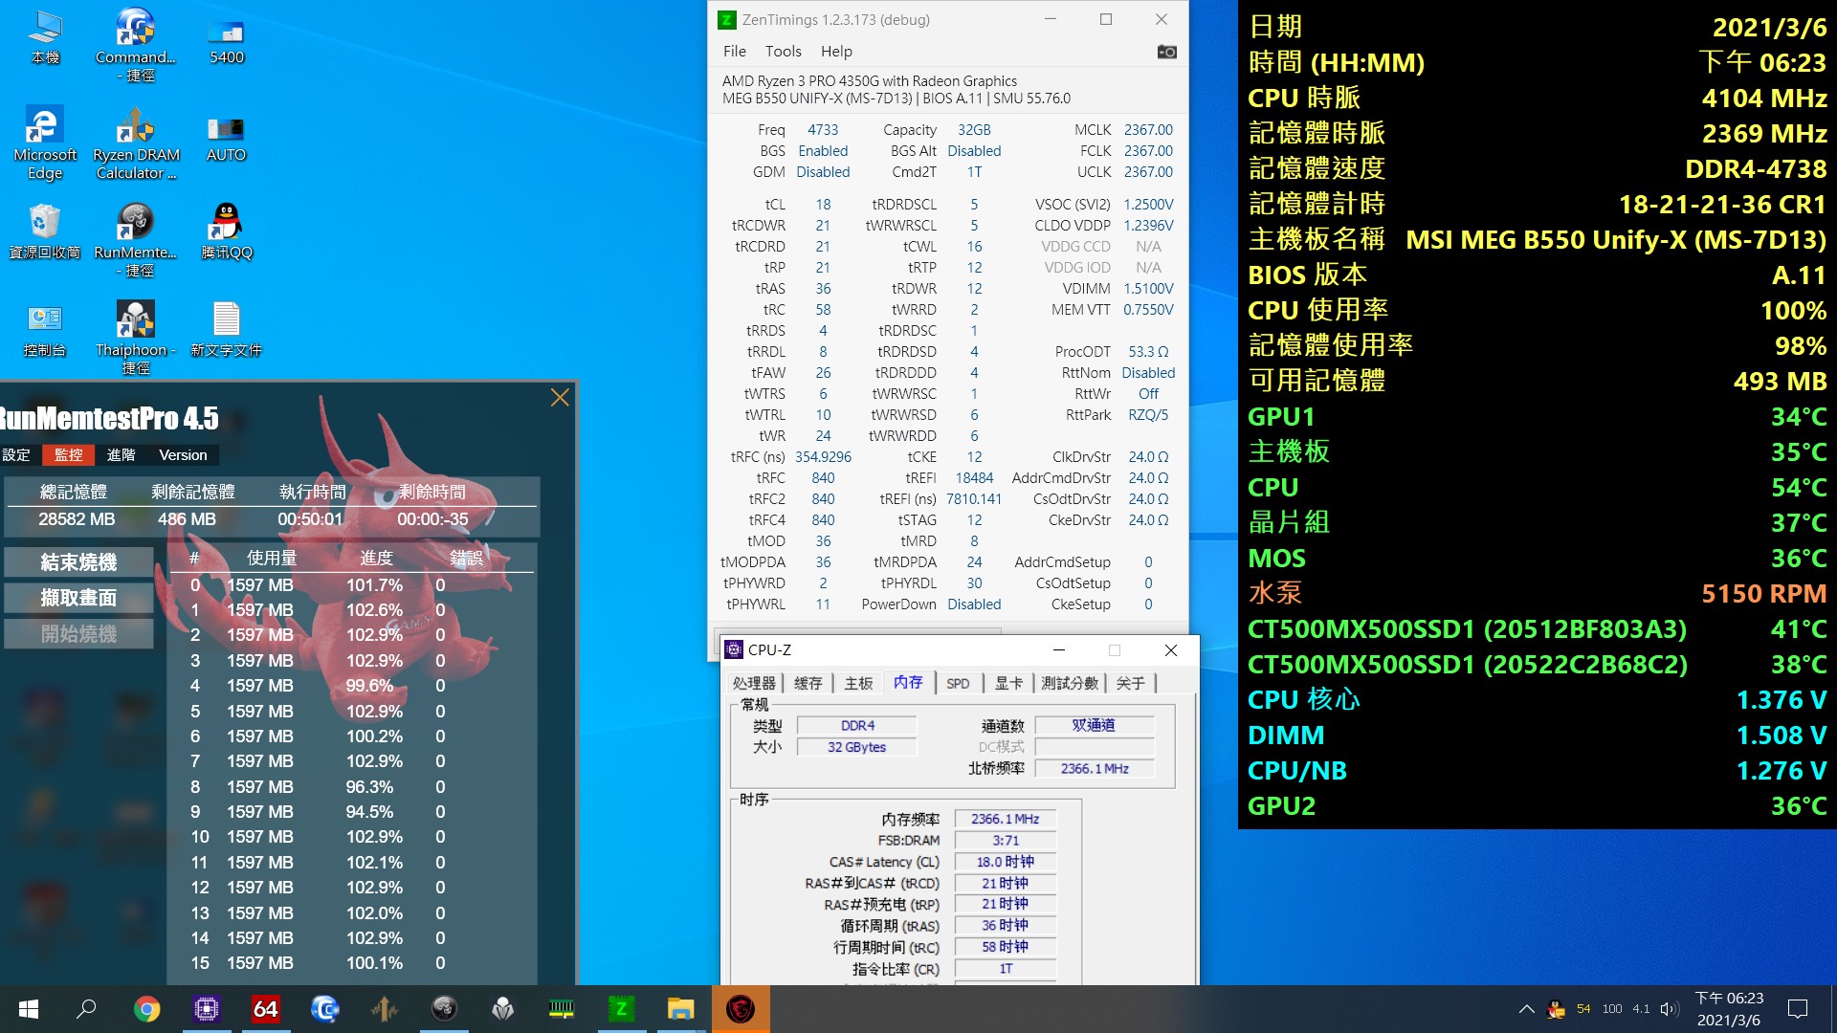1837x1033 pixels.
Task: Switch to 處理器 tab in CPU-Z
Action: tap(754, 683)
